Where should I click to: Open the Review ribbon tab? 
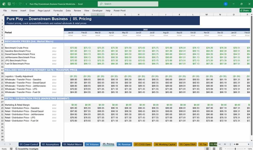(x=77, y=10)
